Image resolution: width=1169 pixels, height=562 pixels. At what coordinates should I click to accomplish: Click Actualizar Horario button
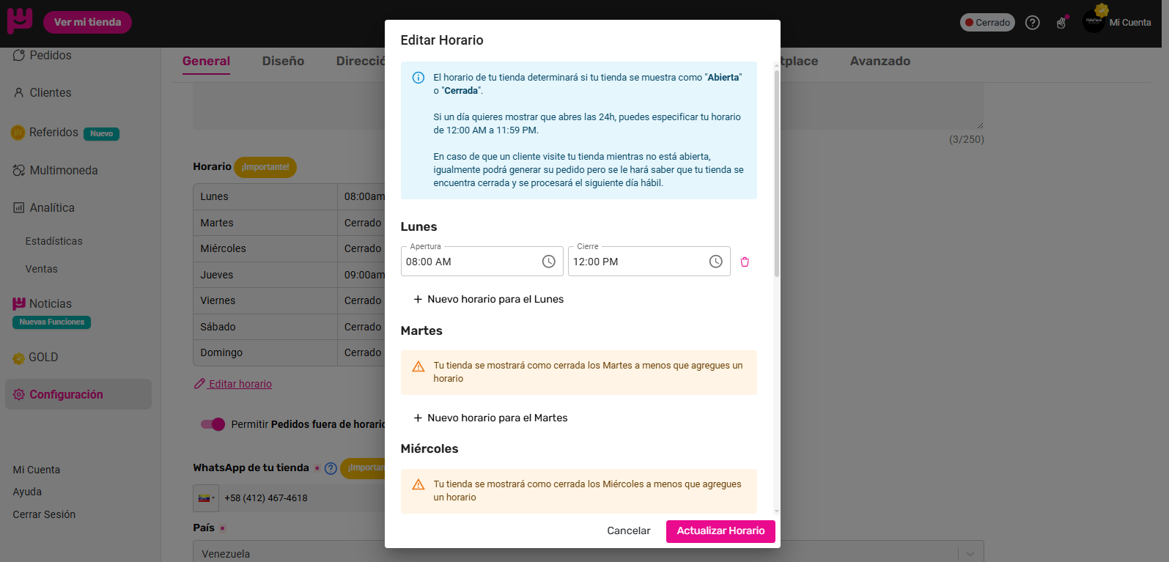tap(720, 531)
